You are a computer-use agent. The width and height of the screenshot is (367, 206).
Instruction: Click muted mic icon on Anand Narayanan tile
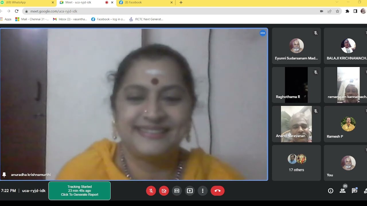[x=316, y=111]
